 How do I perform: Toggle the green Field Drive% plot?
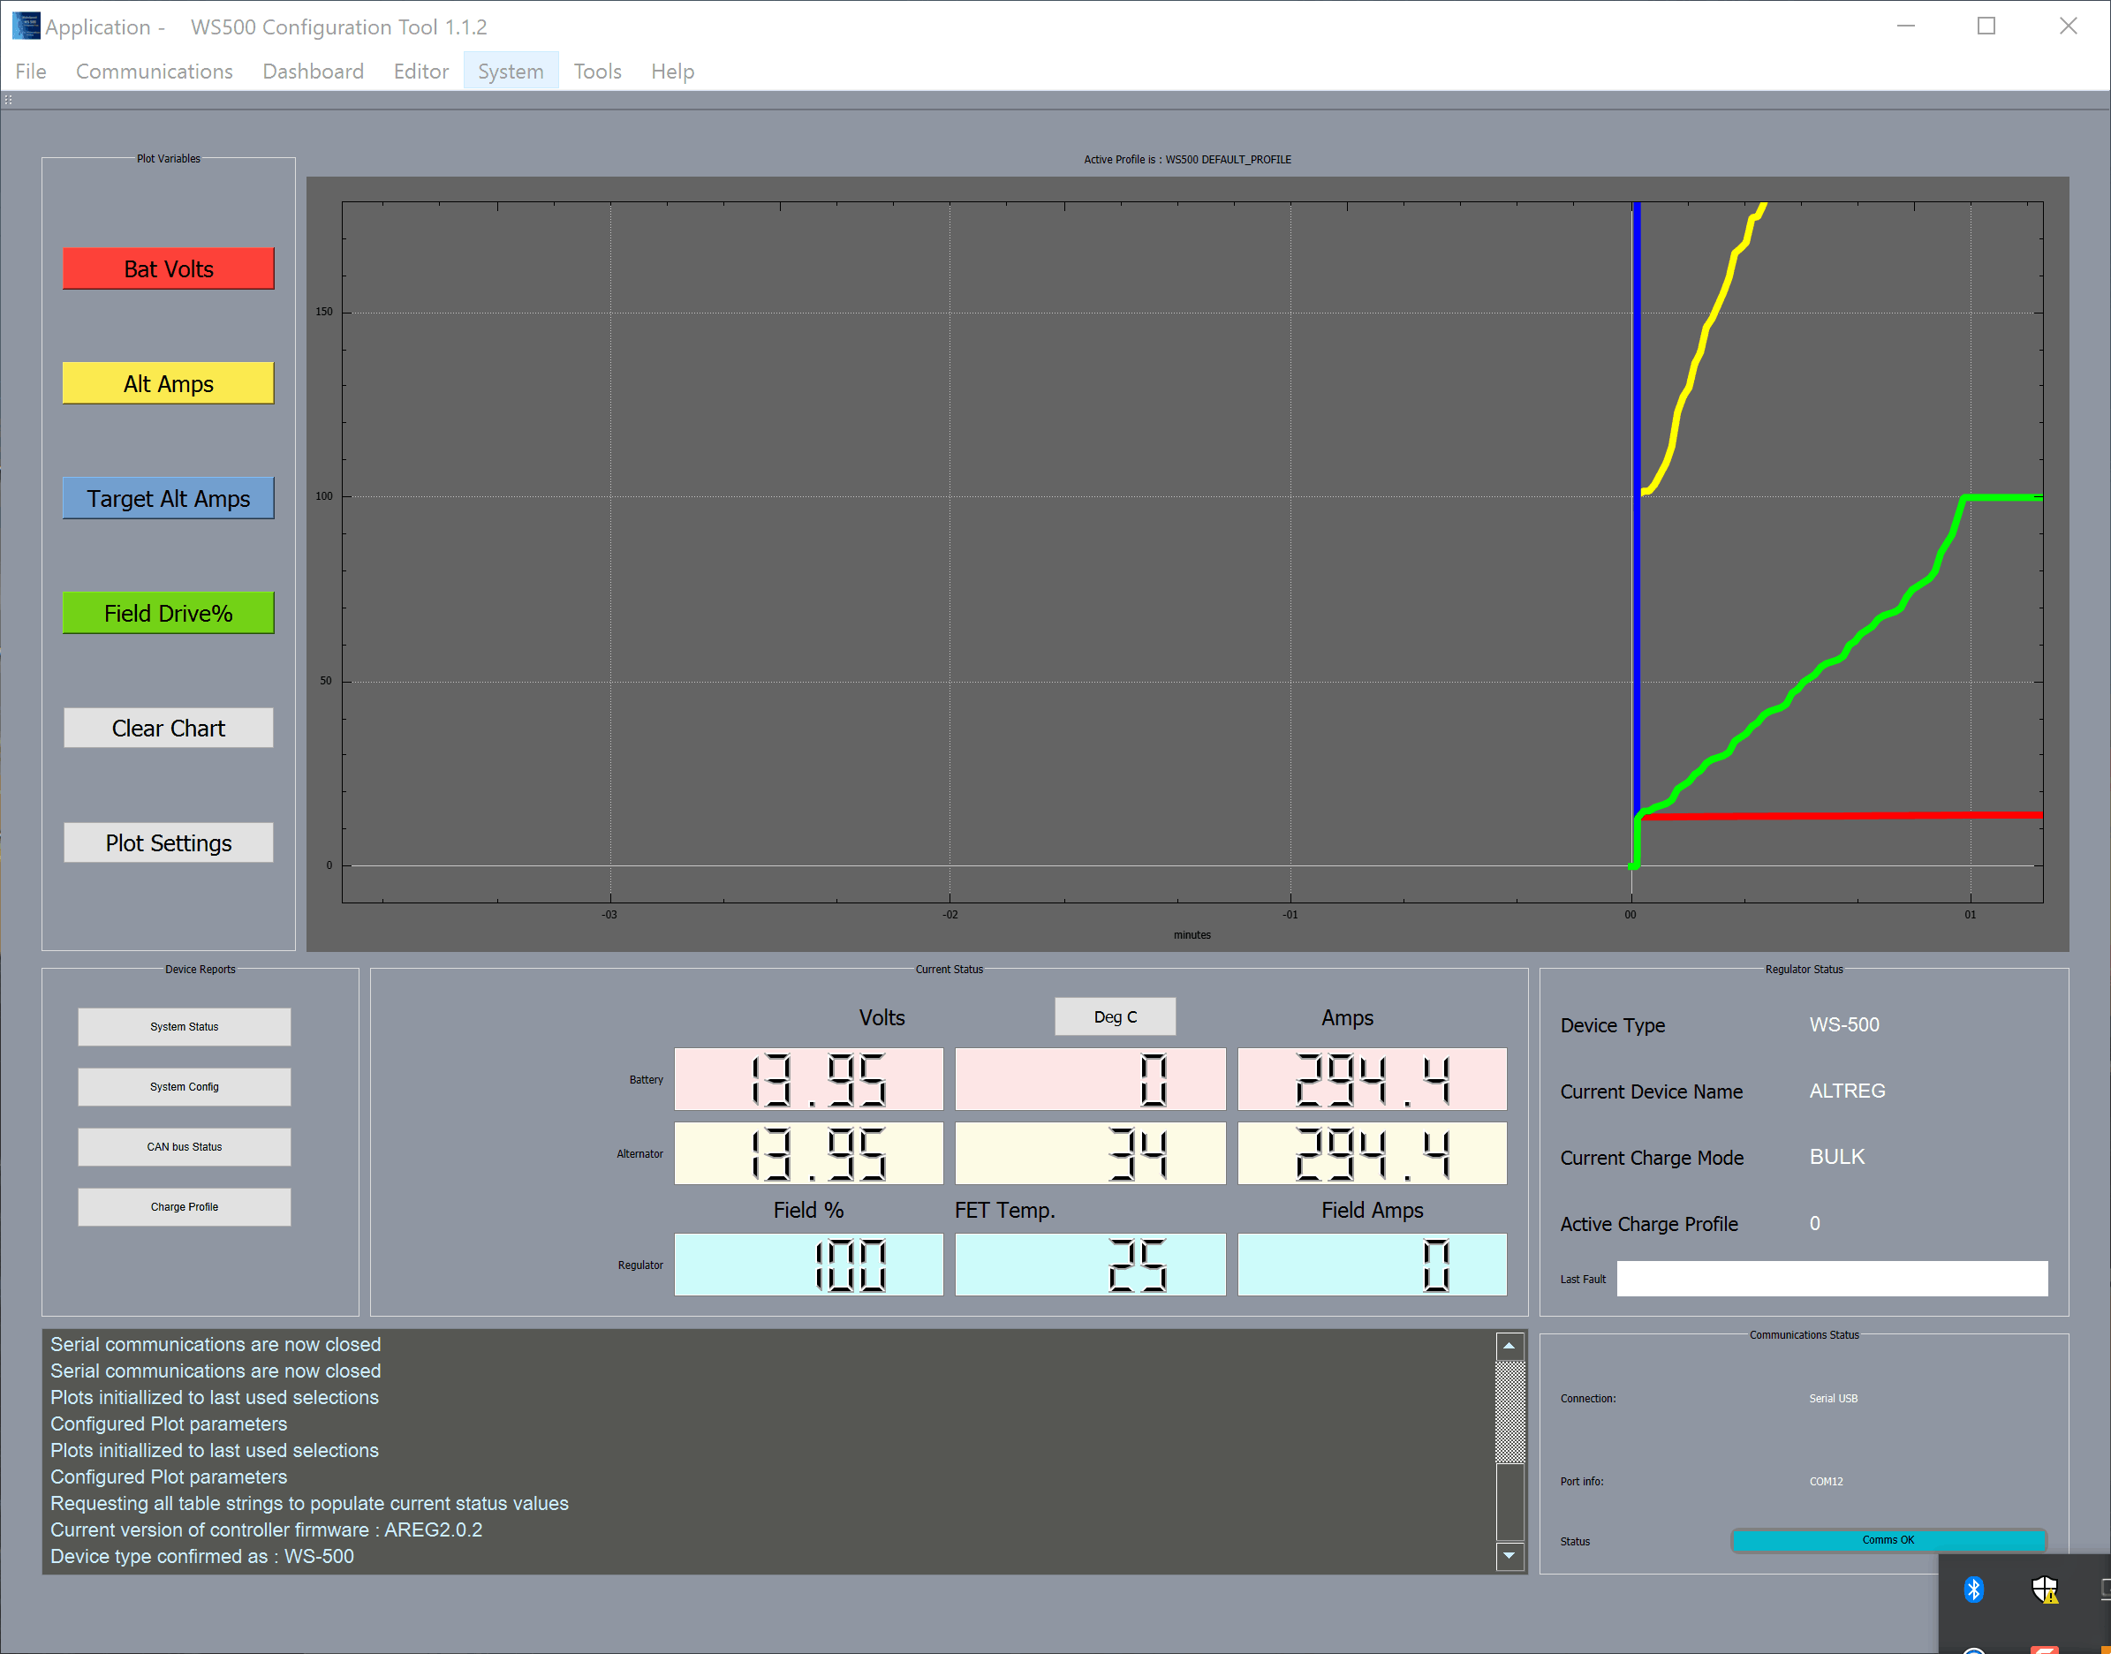pyautogui.click(x=169, y=613)
